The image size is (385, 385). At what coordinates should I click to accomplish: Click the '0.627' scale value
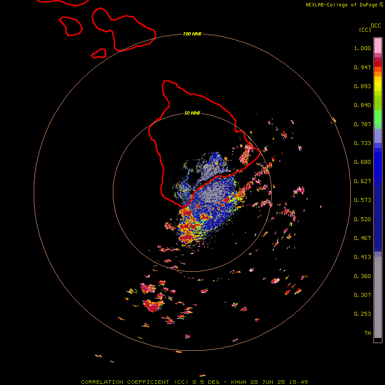[x=362, y=181]
